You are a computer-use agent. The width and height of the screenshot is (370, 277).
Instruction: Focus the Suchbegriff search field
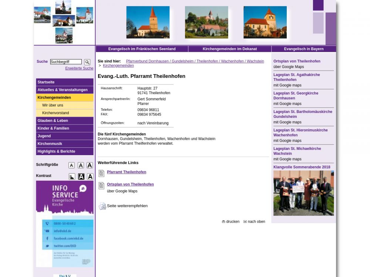point(66,62)
